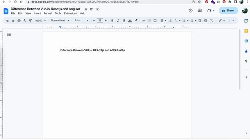Clear formatting from the selection
The width and height of the screenshot is (250, 140).
[211, 21]
